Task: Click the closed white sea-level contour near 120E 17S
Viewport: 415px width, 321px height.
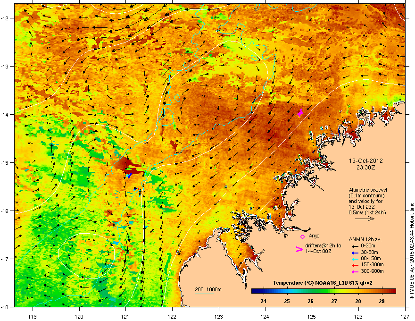Action: (86, 256)
